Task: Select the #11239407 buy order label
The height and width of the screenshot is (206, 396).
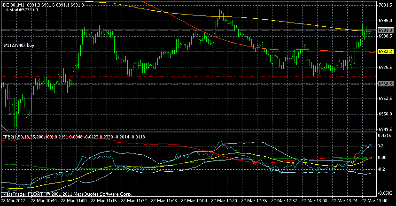Action: pyautogui.click(x=19, y=46)
